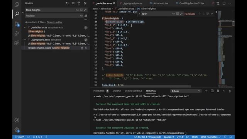
Task: Collapse _variables.scss search results group
Action: (x=25, y=27)
